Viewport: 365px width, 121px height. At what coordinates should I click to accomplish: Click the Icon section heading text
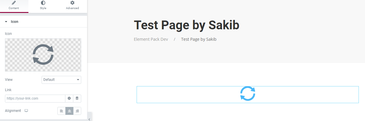(15, 22)
